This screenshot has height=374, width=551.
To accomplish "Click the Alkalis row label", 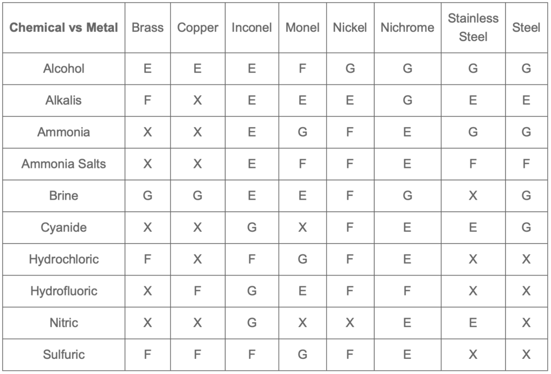I will pos(63,101).
